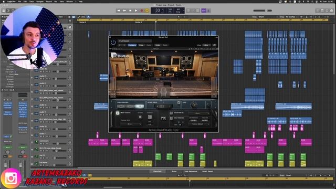Toggle Head Tracking on the NX plugin
This screenshot has width=336, height=189.
pos(118,113)
